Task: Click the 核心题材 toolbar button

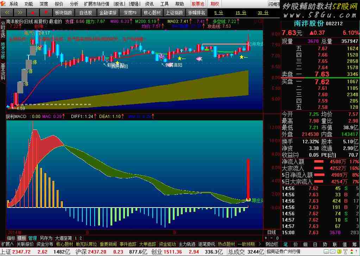Action: click(152, 13)
